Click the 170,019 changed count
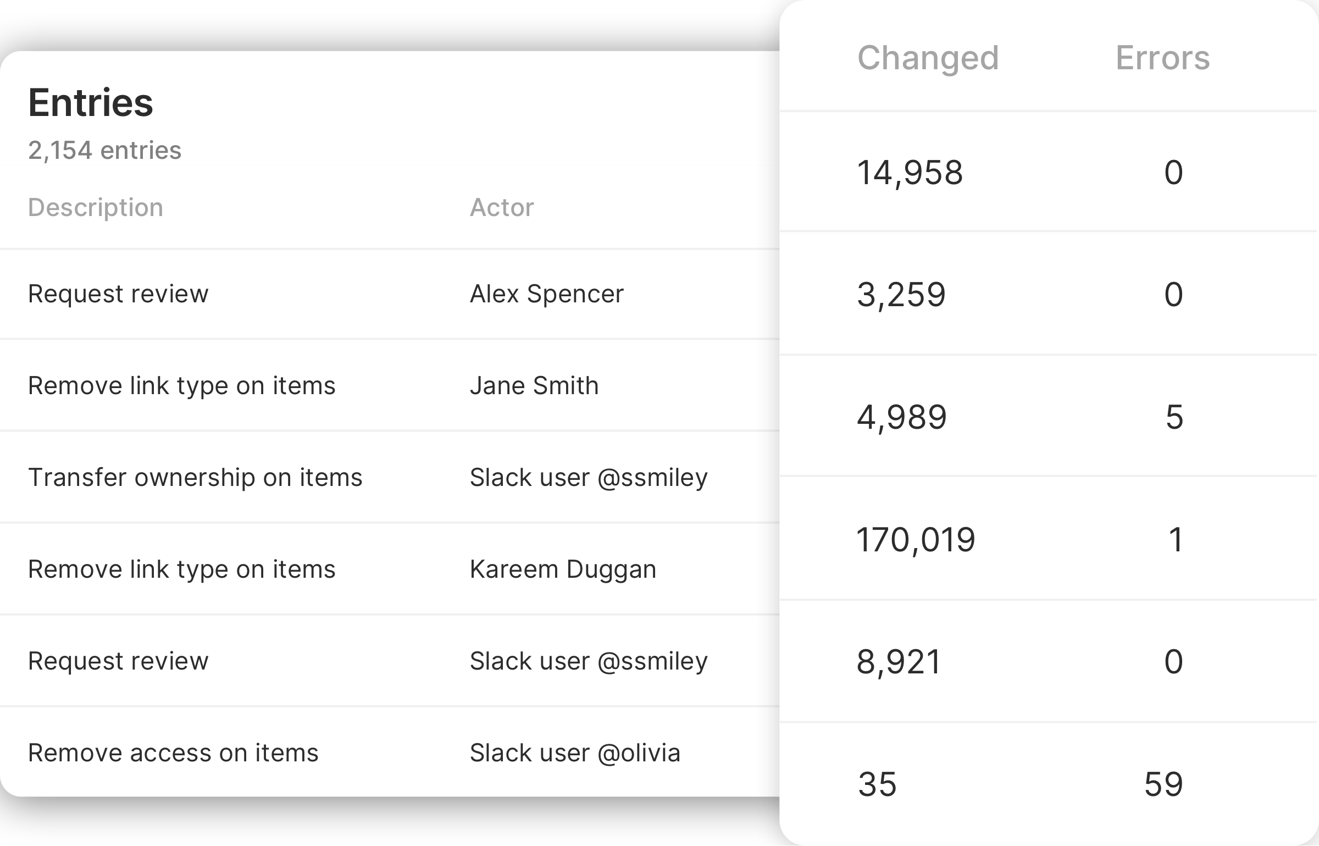 tap(916, 539)
